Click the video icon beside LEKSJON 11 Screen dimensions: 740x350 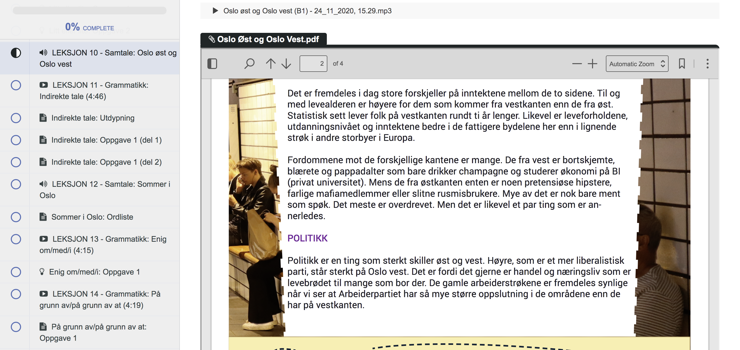tap(44, 85)
